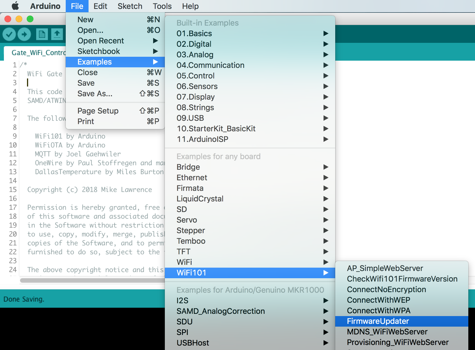Screen dimensions: 475x350
Task: Choose Page Setup from the File menu
Action: click(115, 111)
